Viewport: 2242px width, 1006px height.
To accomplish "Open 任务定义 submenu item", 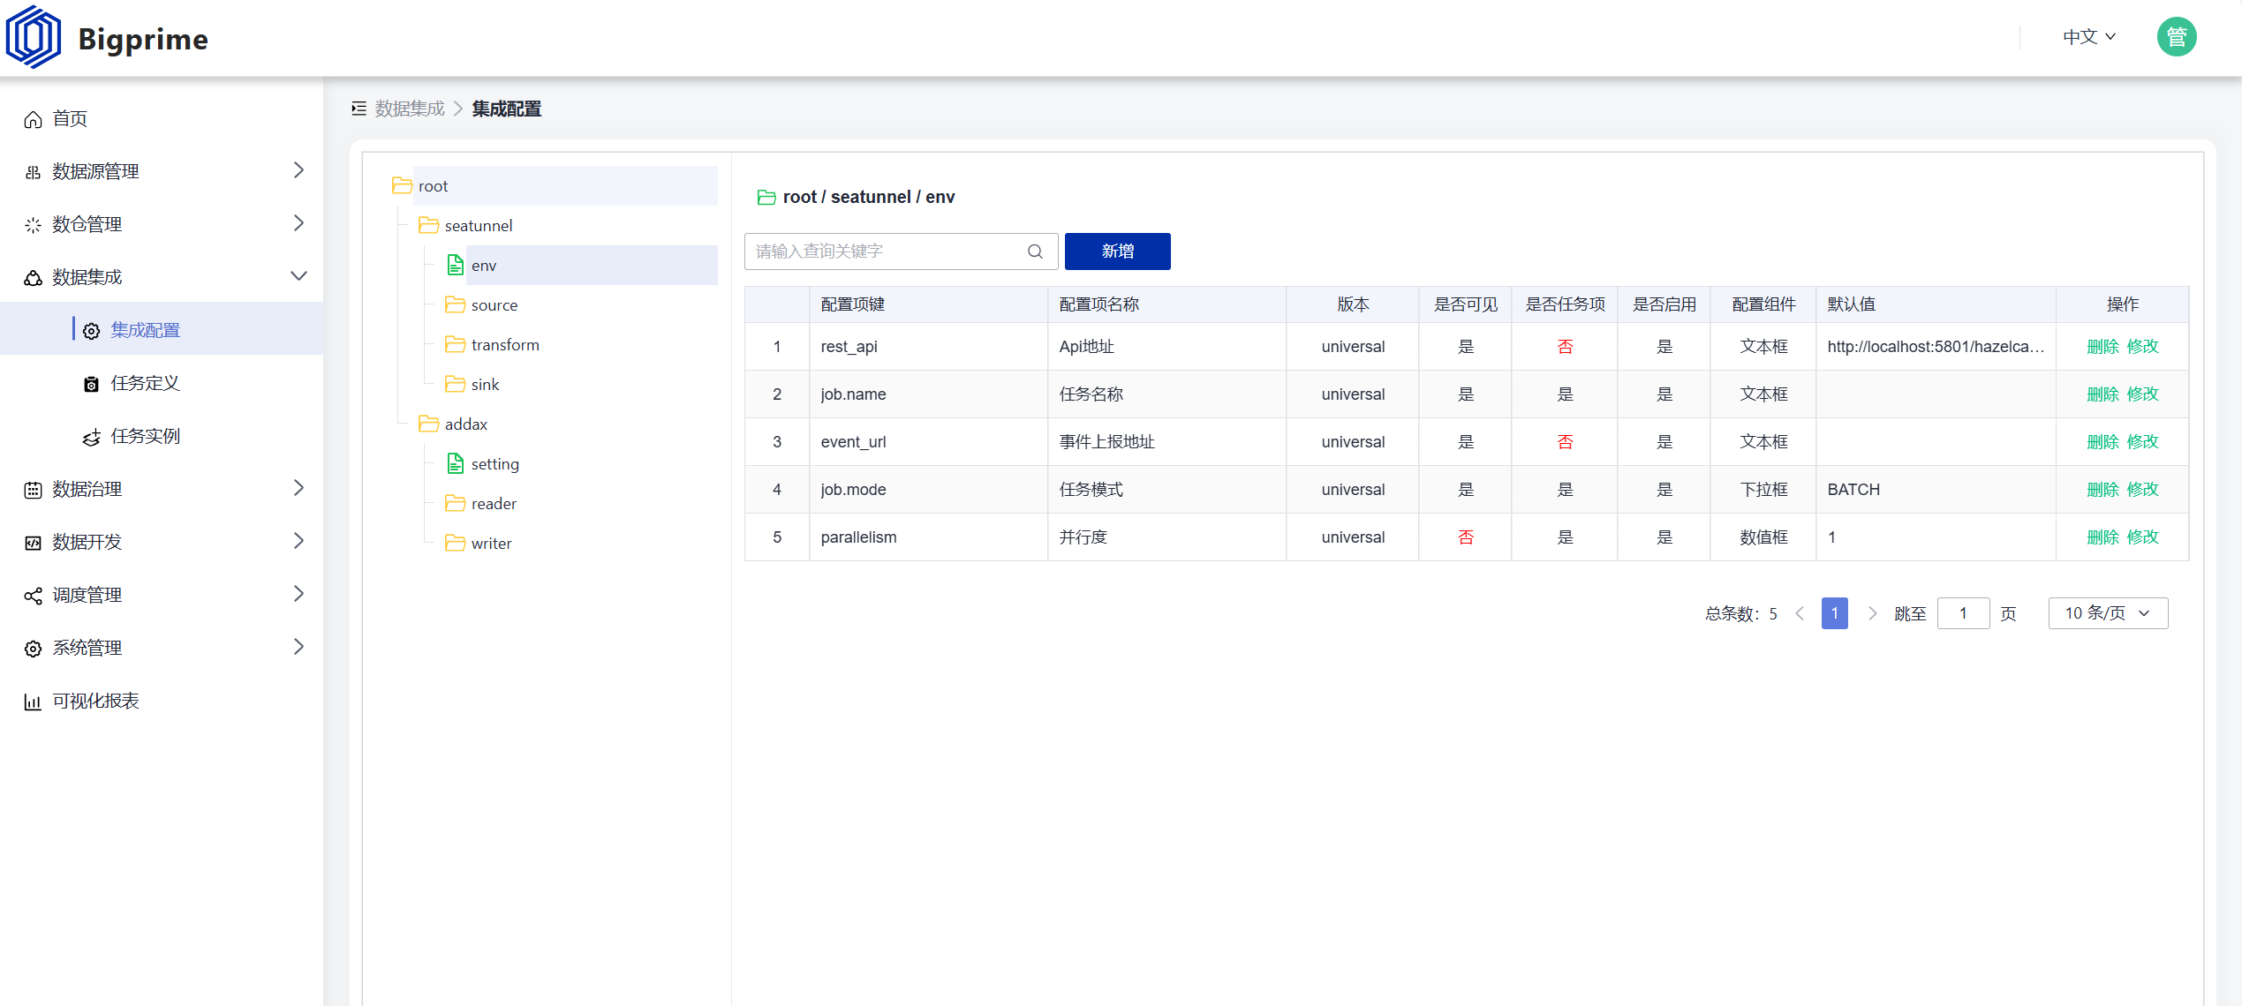I will [x=162, y=383].
